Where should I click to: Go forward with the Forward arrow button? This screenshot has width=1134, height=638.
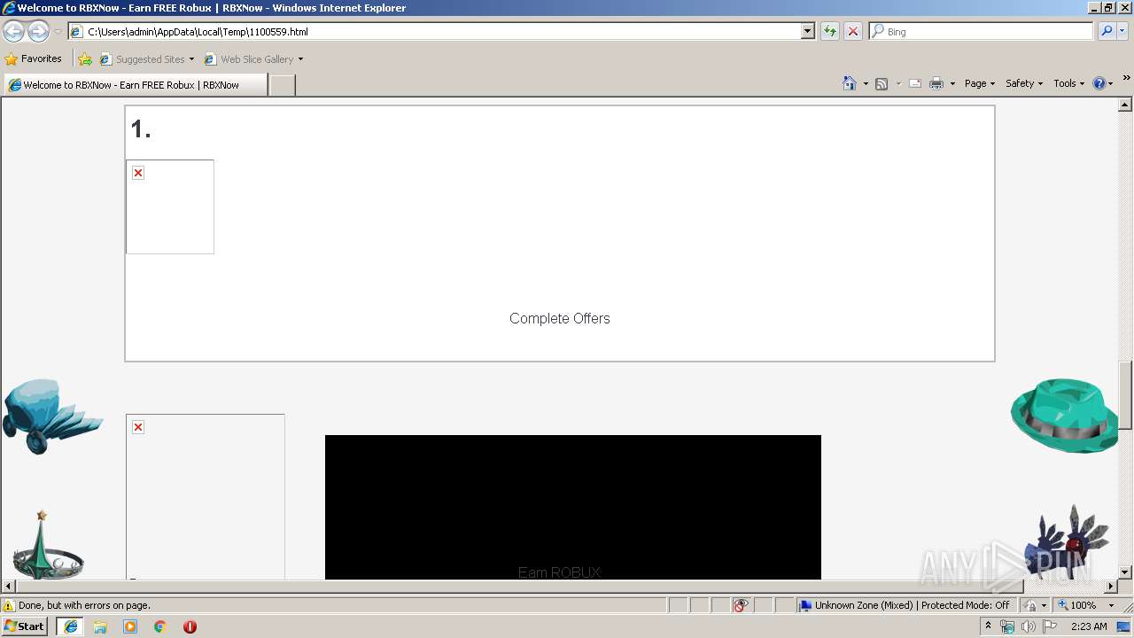[38, 31]
